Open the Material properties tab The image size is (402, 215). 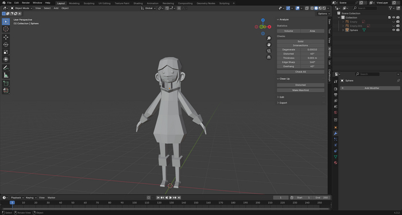coord(335,163)
